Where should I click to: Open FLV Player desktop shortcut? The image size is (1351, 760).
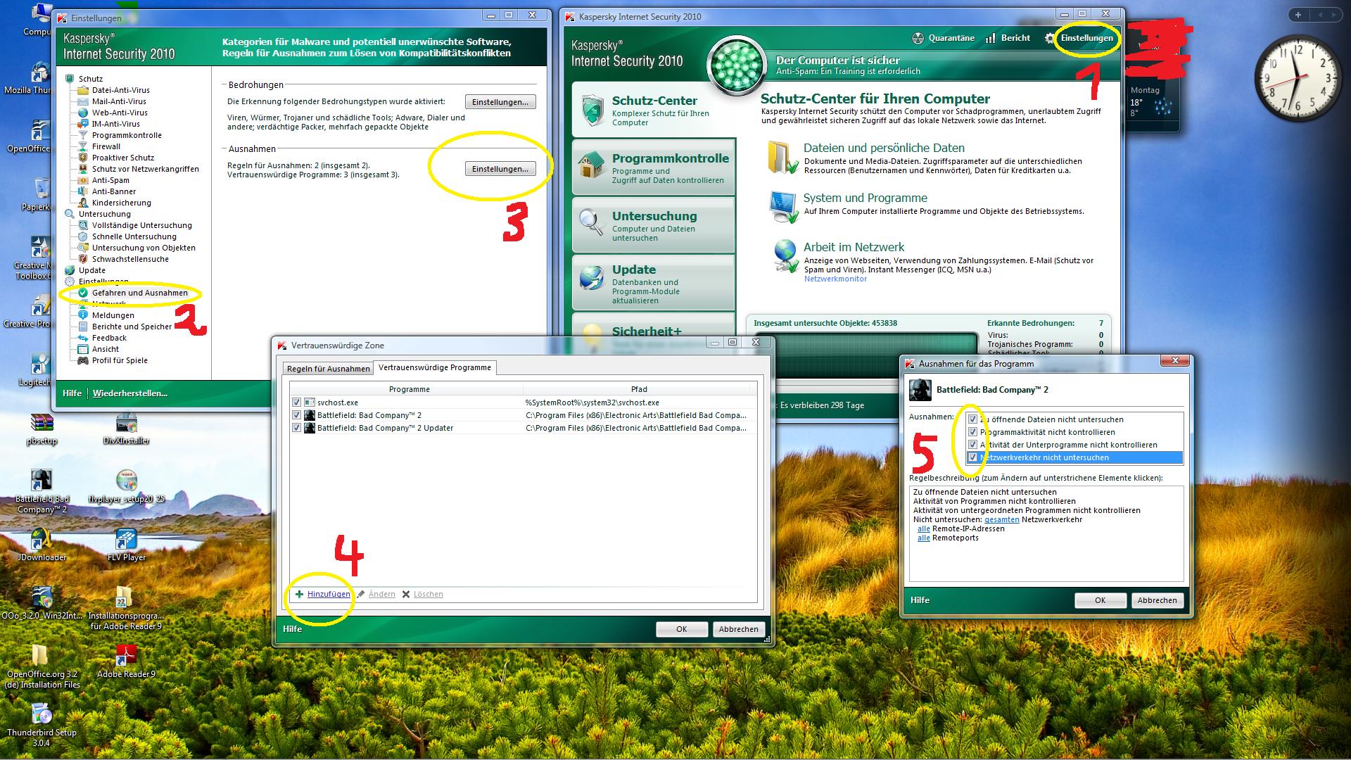pos(126,545)
